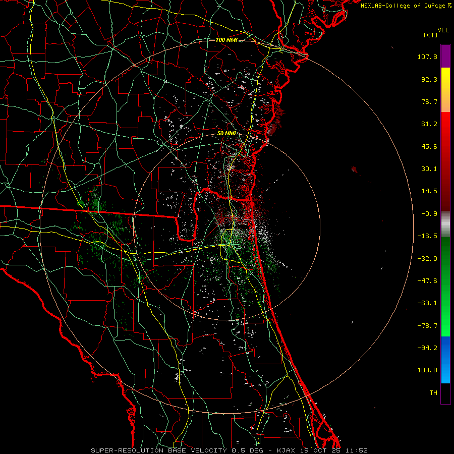This screenshot has height=454, width=454.
Task: Click the 14.5 legend value
Action: 429,191
